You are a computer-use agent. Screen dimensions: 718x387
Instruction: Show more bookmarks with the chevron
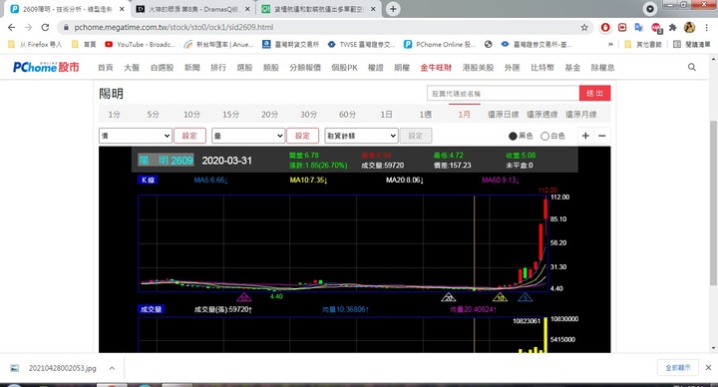610,45
